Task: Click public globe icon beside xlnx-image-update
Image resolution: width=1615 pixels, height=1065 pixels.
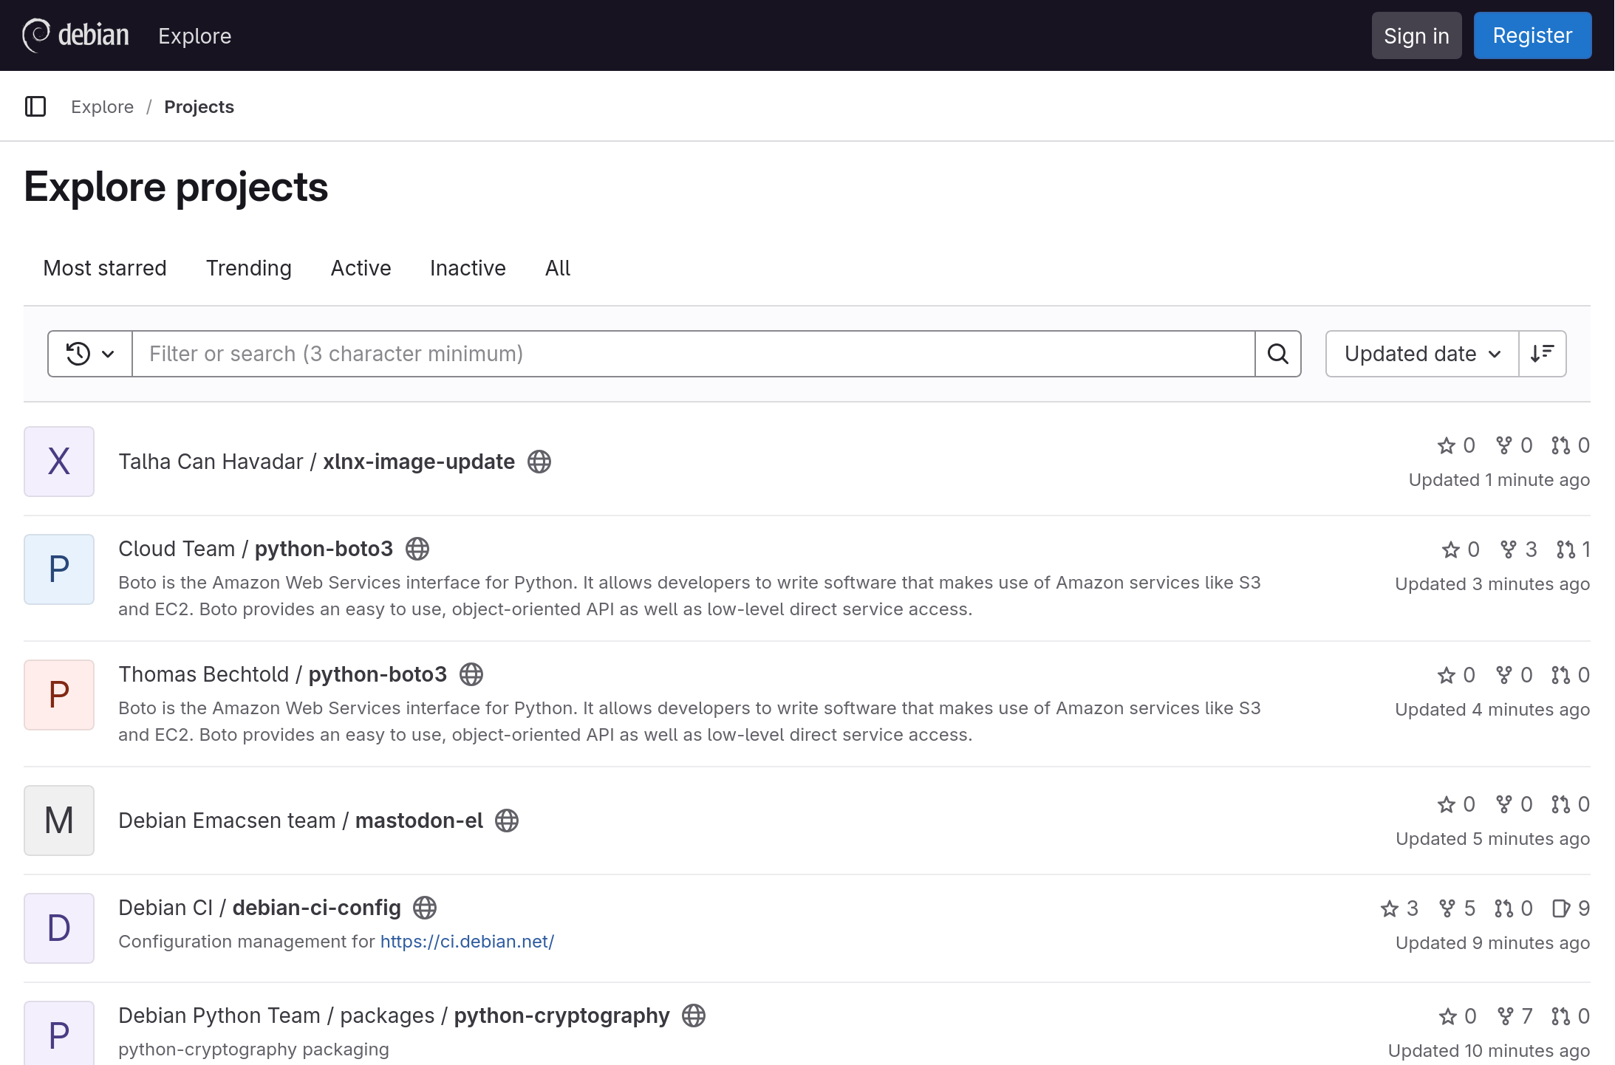Action: tap(539, 462)
